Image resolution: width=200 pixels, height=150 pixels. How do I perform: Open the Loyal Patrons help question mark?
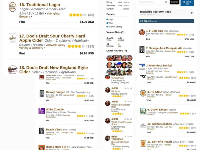(x=125, y=51)
